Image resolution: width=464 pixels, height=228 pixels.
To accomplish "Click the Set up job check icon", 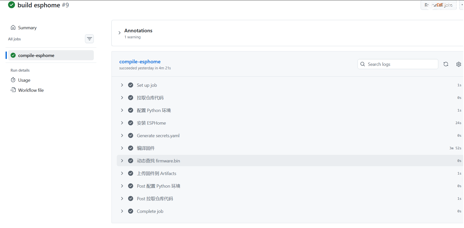I will tap(131, 85).
